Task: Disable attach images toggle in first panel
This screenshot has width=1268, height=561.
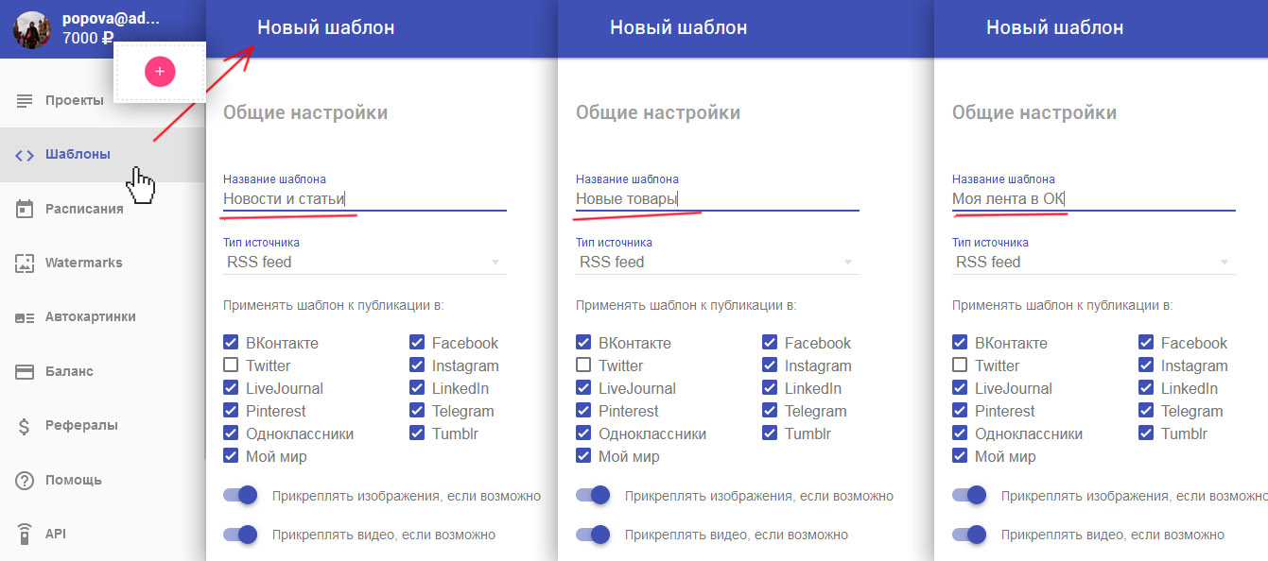Action: click(240, 495)
